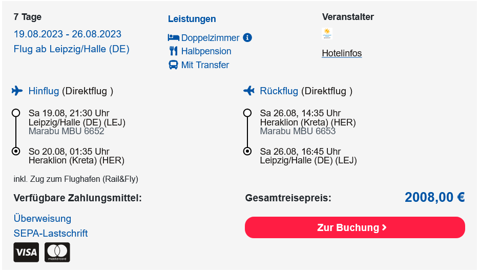Click the Zur Buchung button
This screenshot has height=272, width=480.
355,227
